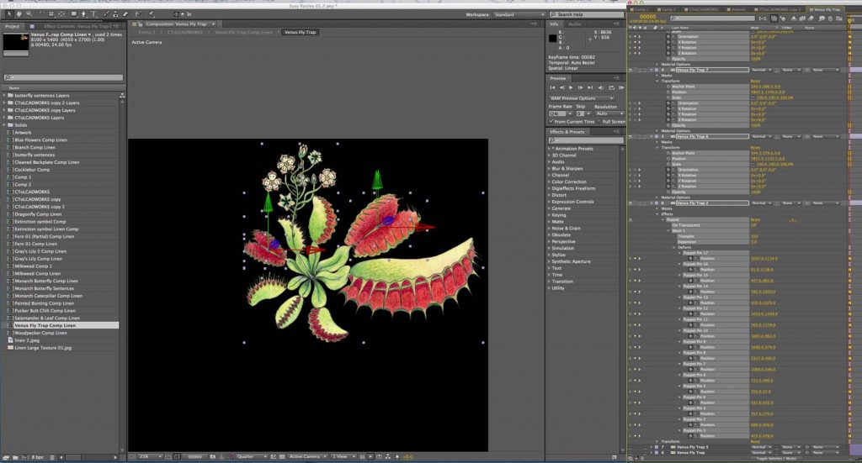Open the 1 View layout dropdown
The height and width of the screenshot is (463, 862).
point(343,456)
